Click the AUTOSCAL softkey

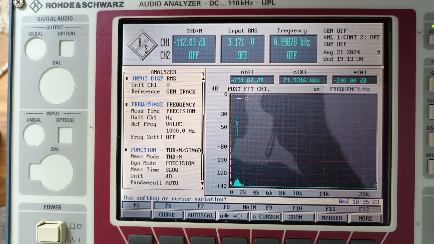pos(200,215)
